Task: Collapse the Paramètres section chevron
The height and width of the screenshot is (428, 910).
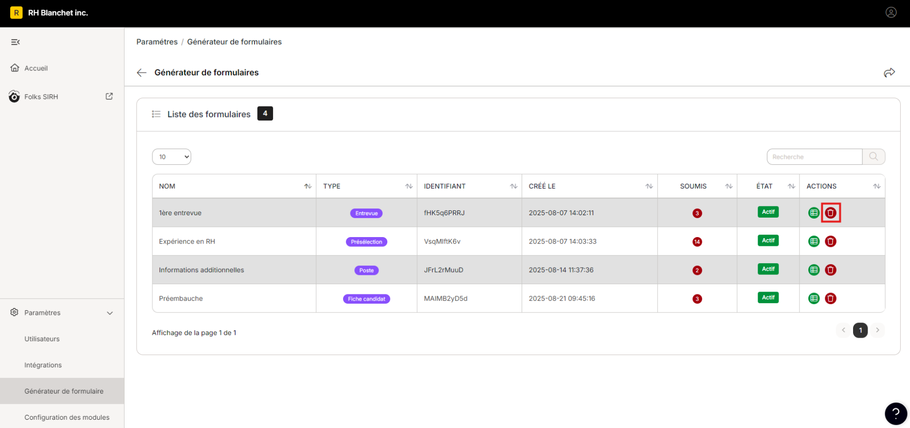Action: pyautogui.click(x=110, y=313)
